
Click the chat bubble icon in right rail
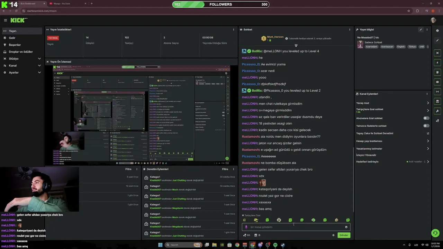(x=437, y=82)
